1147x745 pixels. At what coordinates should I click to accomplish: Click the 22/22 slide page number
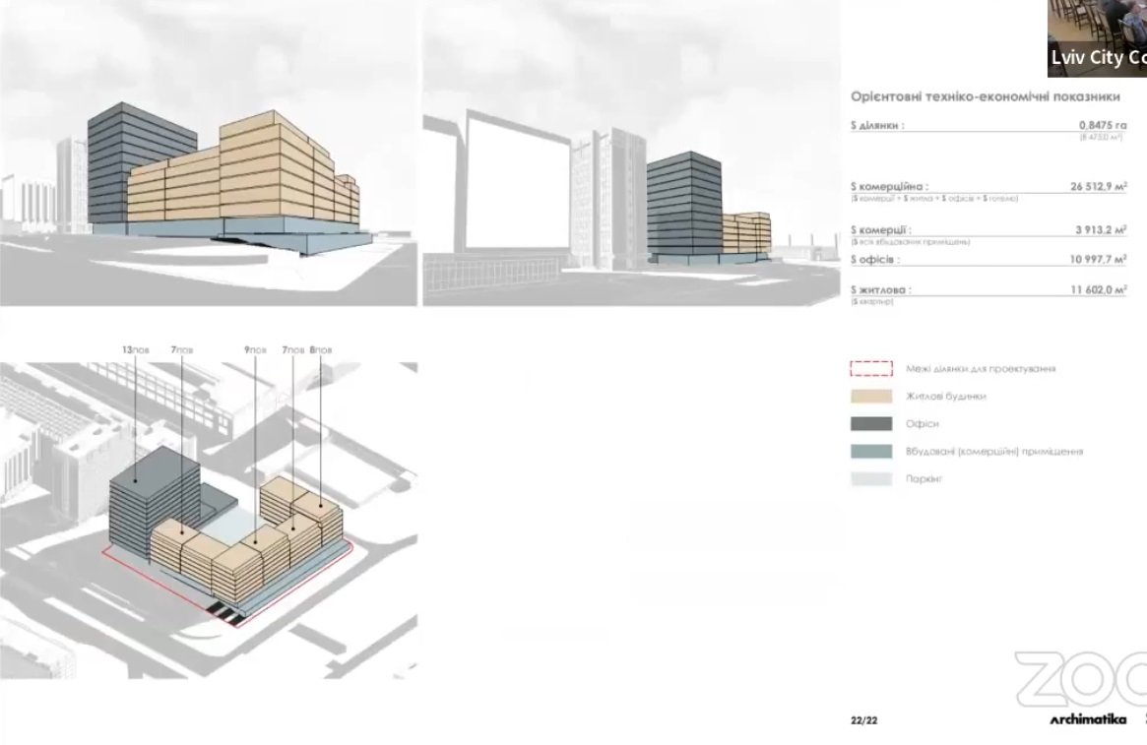tap(863, 720)
